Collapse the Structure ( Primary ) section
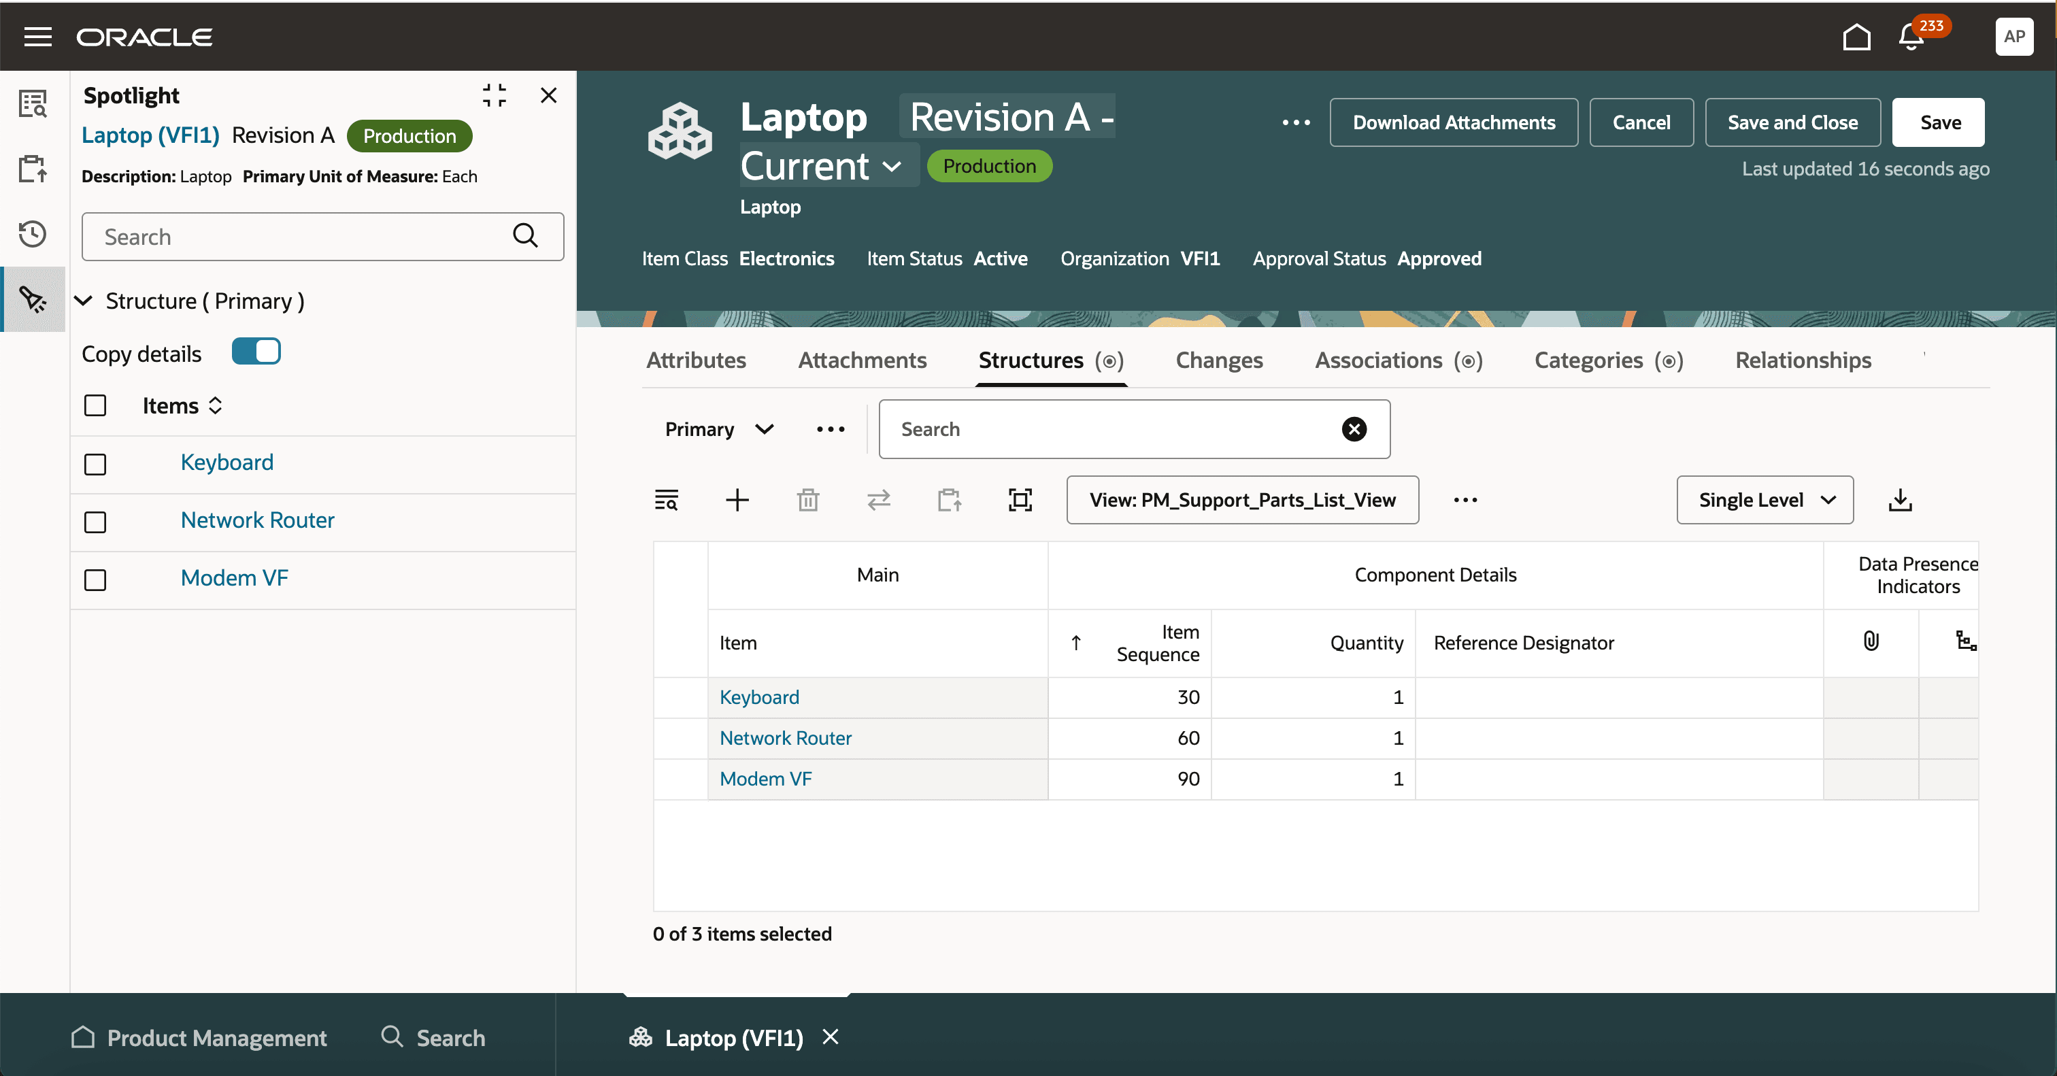The image size is (2057, 1076). (x=83, y=301)
